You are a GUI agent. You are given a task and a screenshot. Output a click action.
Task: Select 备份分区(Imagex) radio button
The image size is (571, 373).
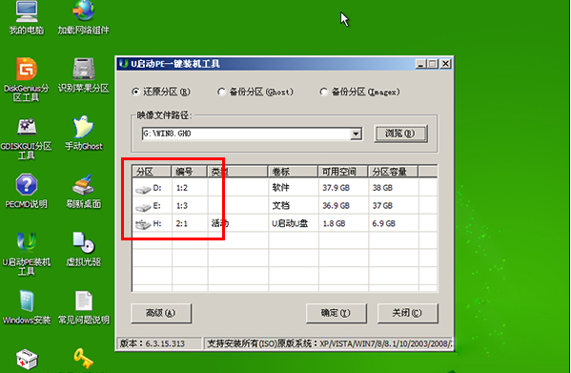tap(324, 92)
